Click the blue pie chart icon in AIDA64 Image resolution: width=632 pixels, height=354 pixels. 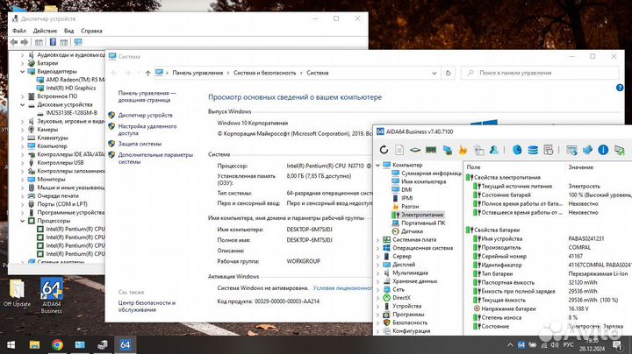(517, 150)
